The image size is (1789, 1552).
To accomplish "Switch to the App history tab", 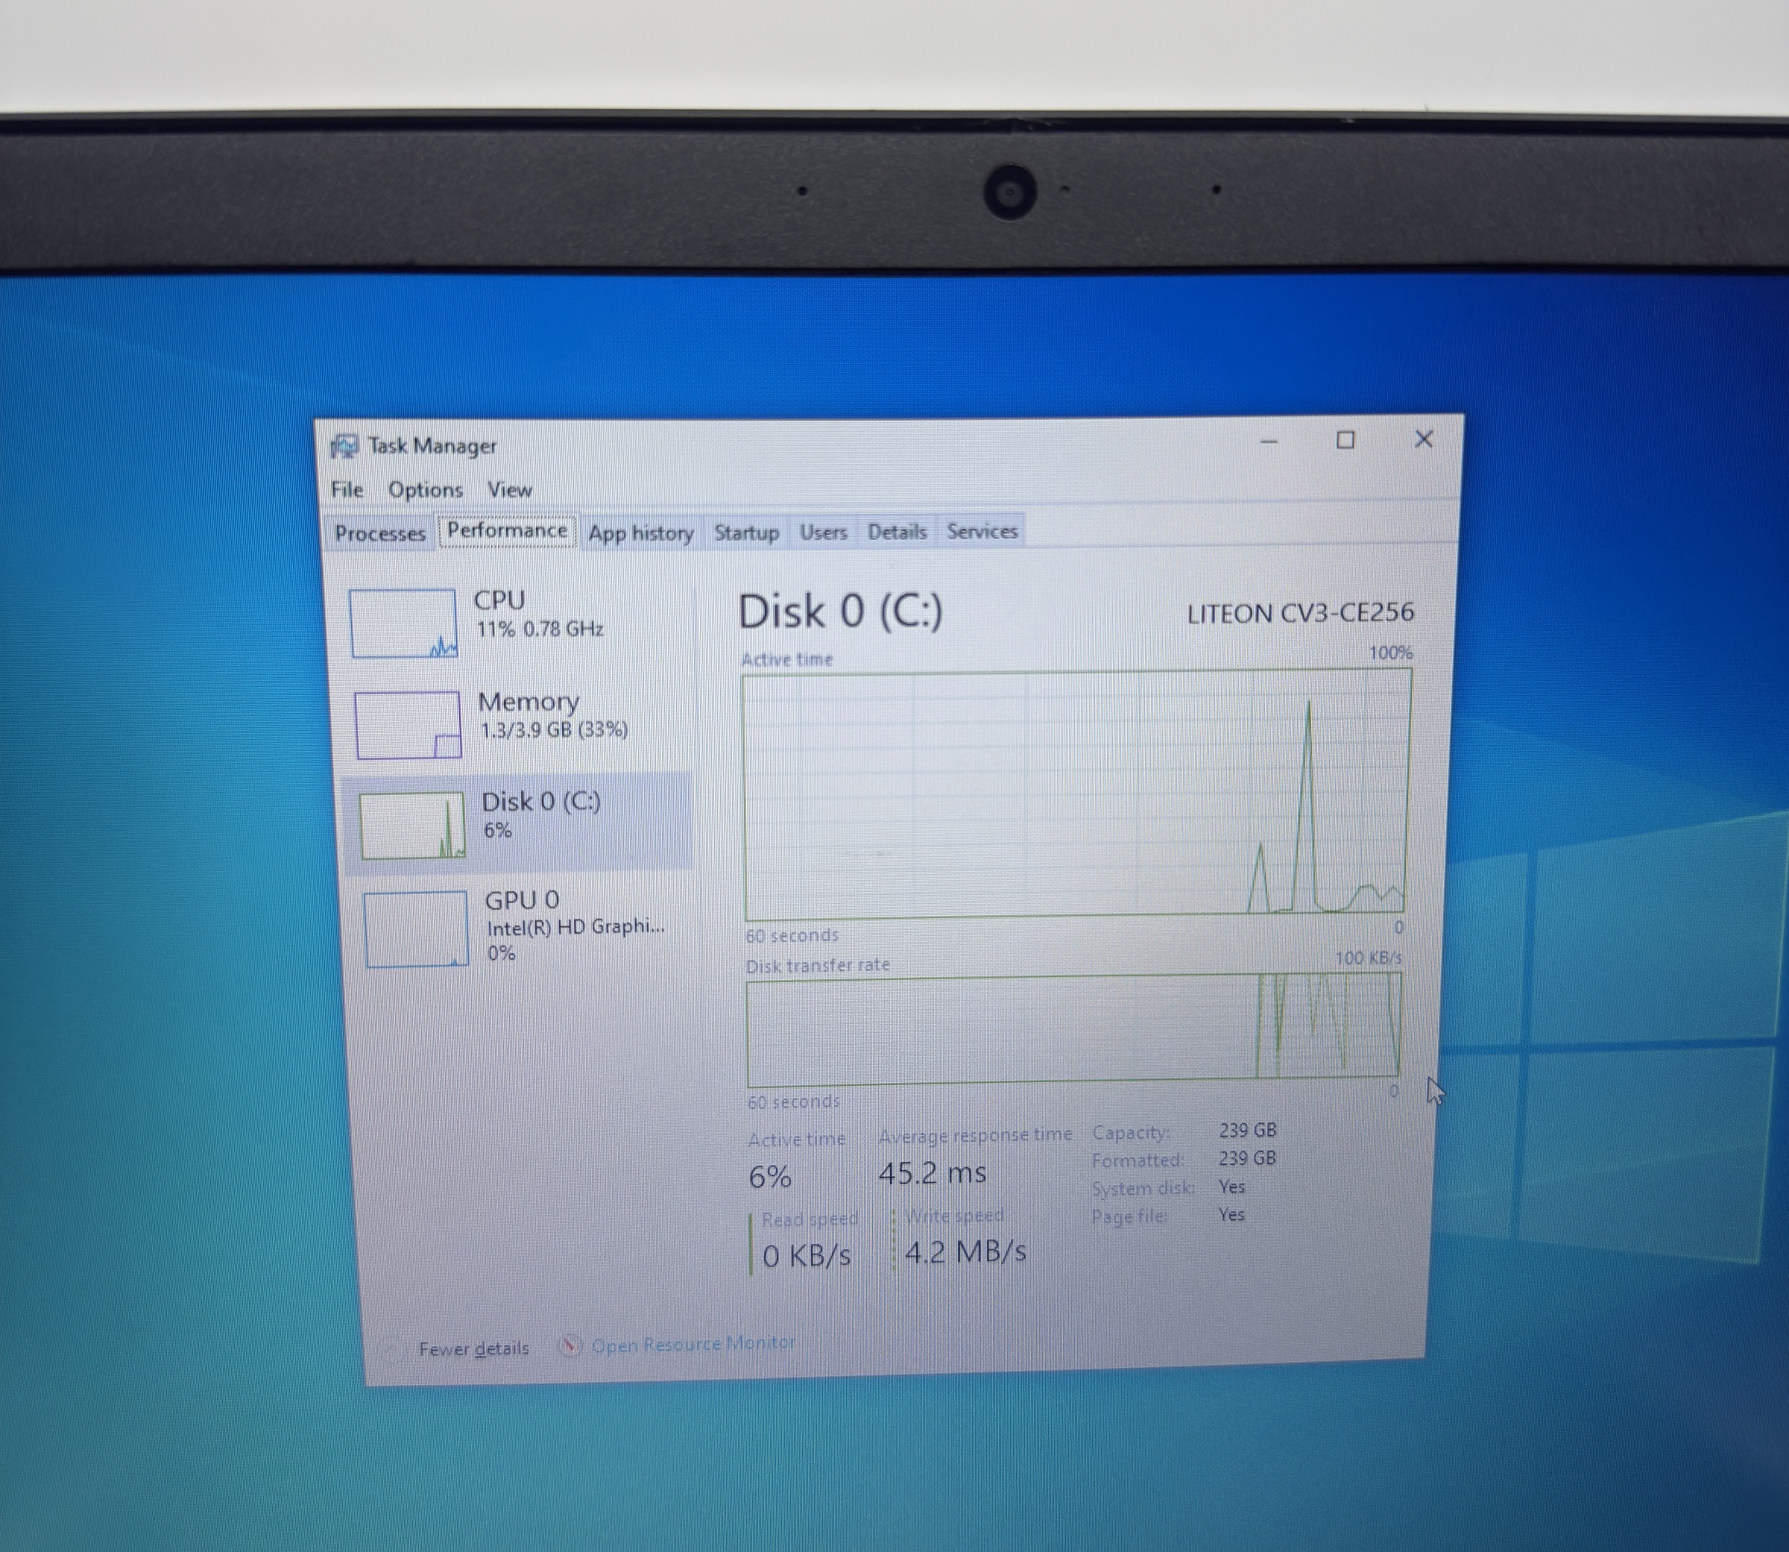I will (640, 532).
